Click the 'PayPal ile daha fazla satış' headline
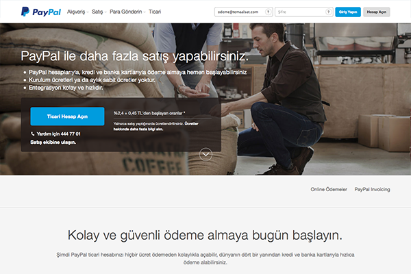 tap(134, 56)
